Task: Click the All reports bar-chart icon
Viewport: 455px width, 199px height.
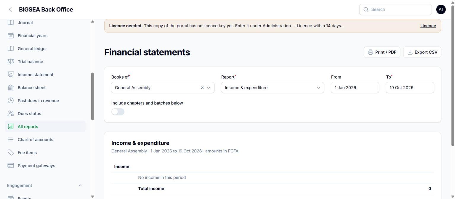Action: pyautogui.click(x=11, y=127)
